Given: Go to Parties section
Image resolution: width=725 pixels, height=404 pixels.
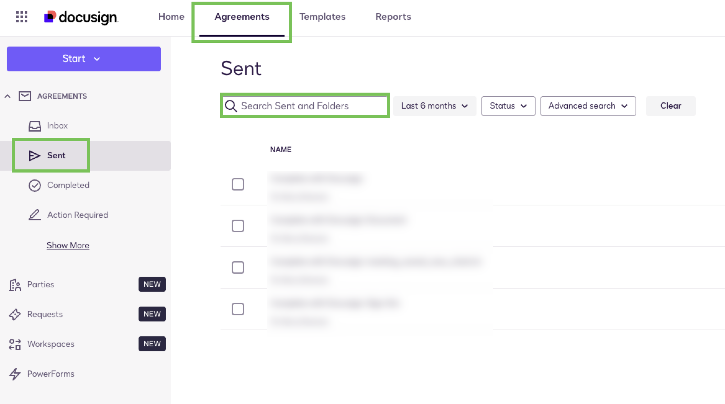Looking at the screenshot, I should tap(41, 285).
